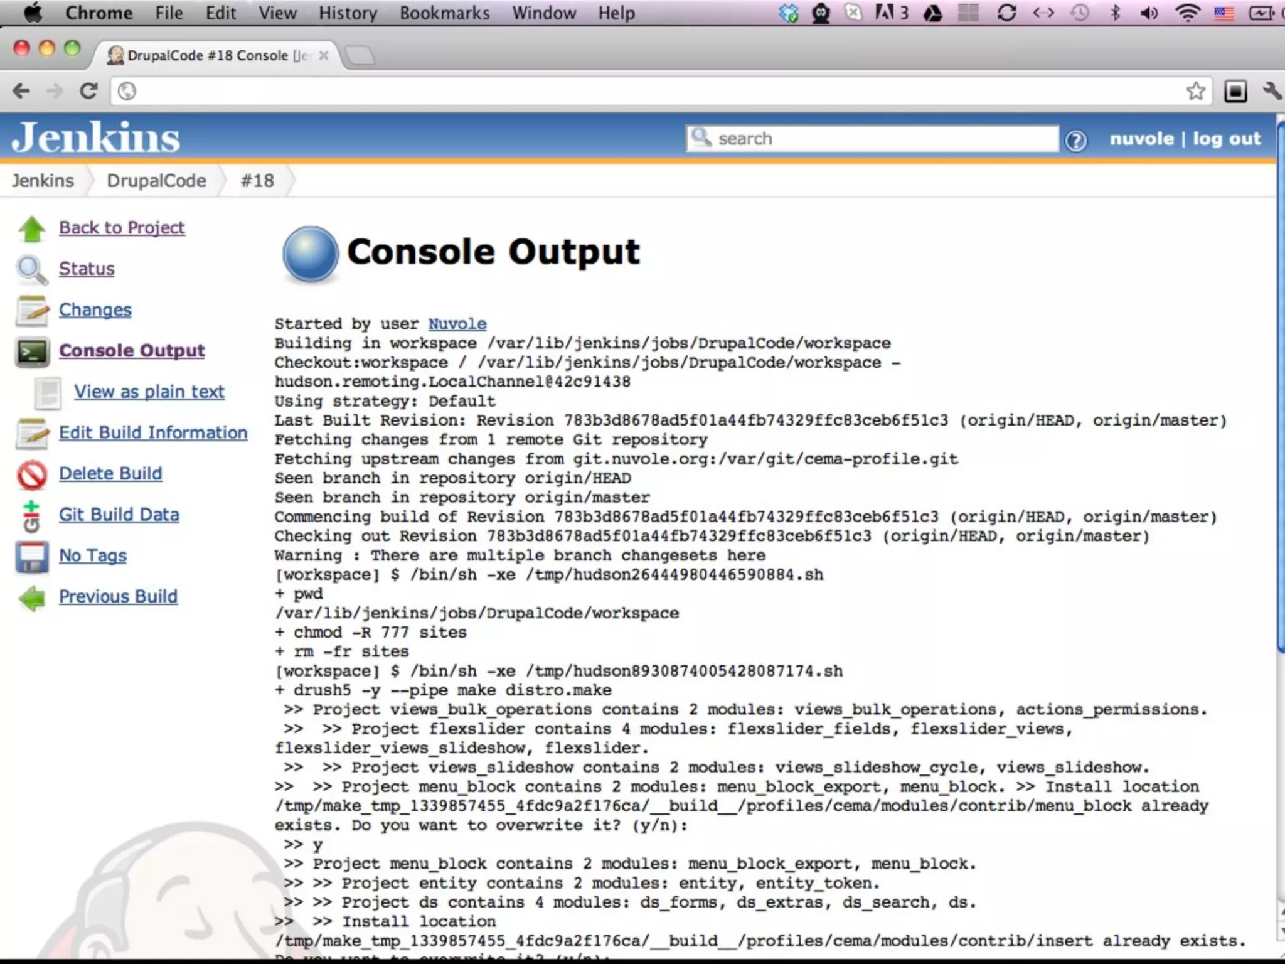Click the Git Build Data icon
Image resolution: width=1285 pixels, height=964 pixels.
31,516
